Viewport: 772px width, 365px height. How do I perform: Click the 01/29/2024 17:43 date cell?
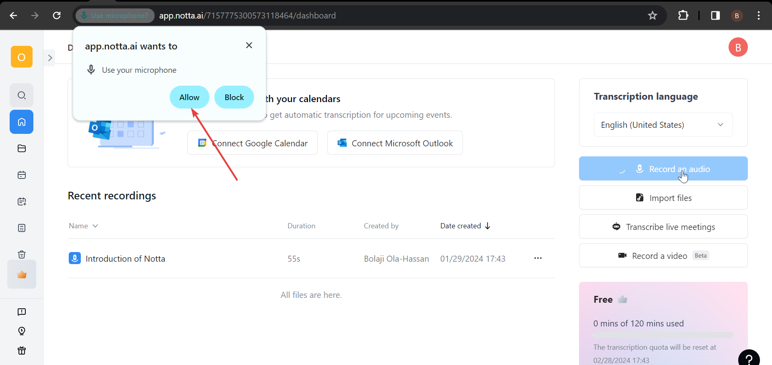(x=473, y=259)
